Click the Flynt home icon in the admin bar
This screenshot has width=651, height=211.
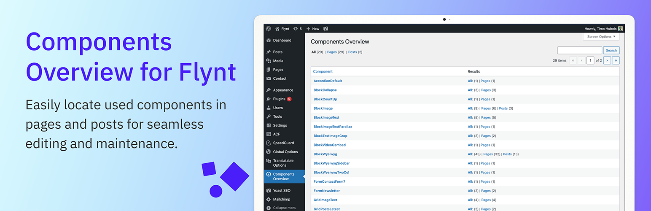277,29
